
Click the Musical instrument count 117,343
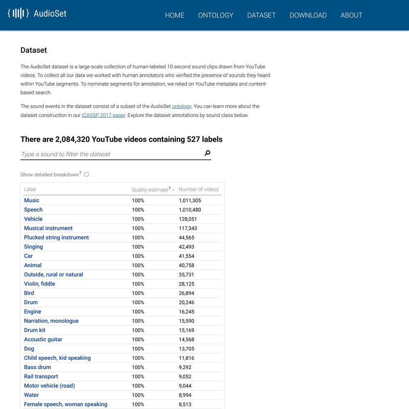188,228
